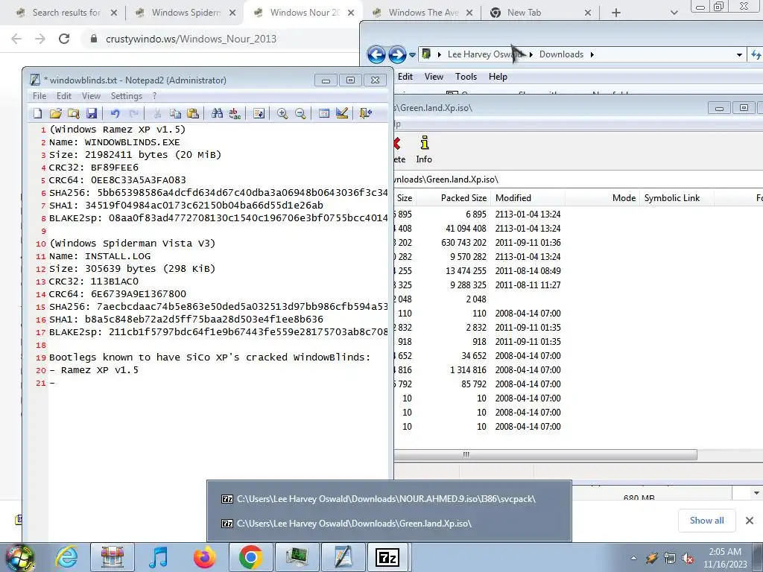Click the Open file folder icon in Notepad2
763x572 pixels.
(x=55, y=113)
